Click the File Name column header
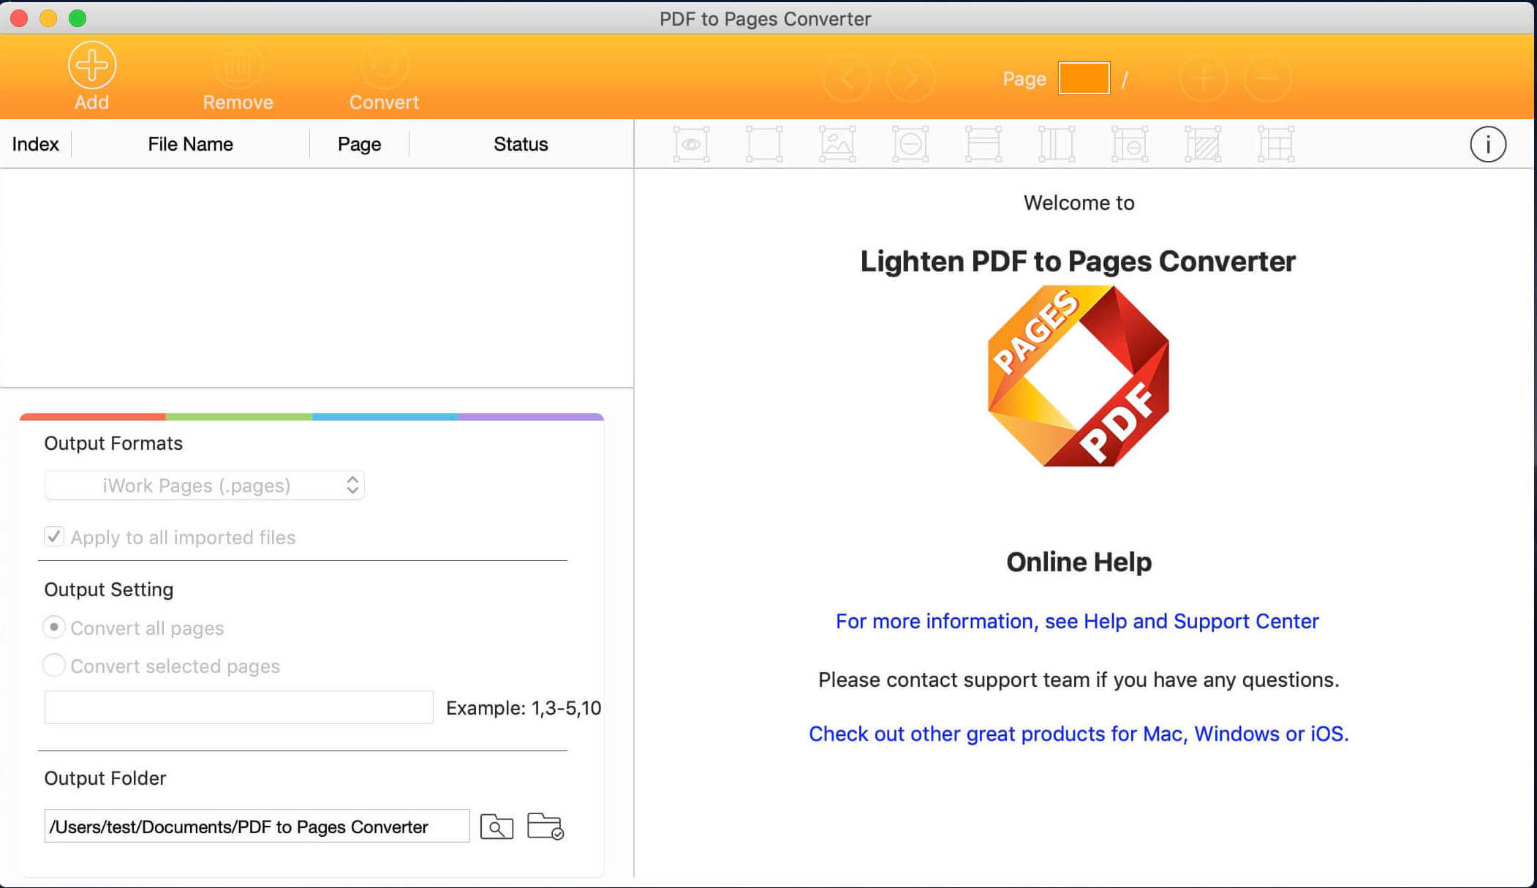The width and height of the screenshot is (1537, 888). (x=190, y=144)
